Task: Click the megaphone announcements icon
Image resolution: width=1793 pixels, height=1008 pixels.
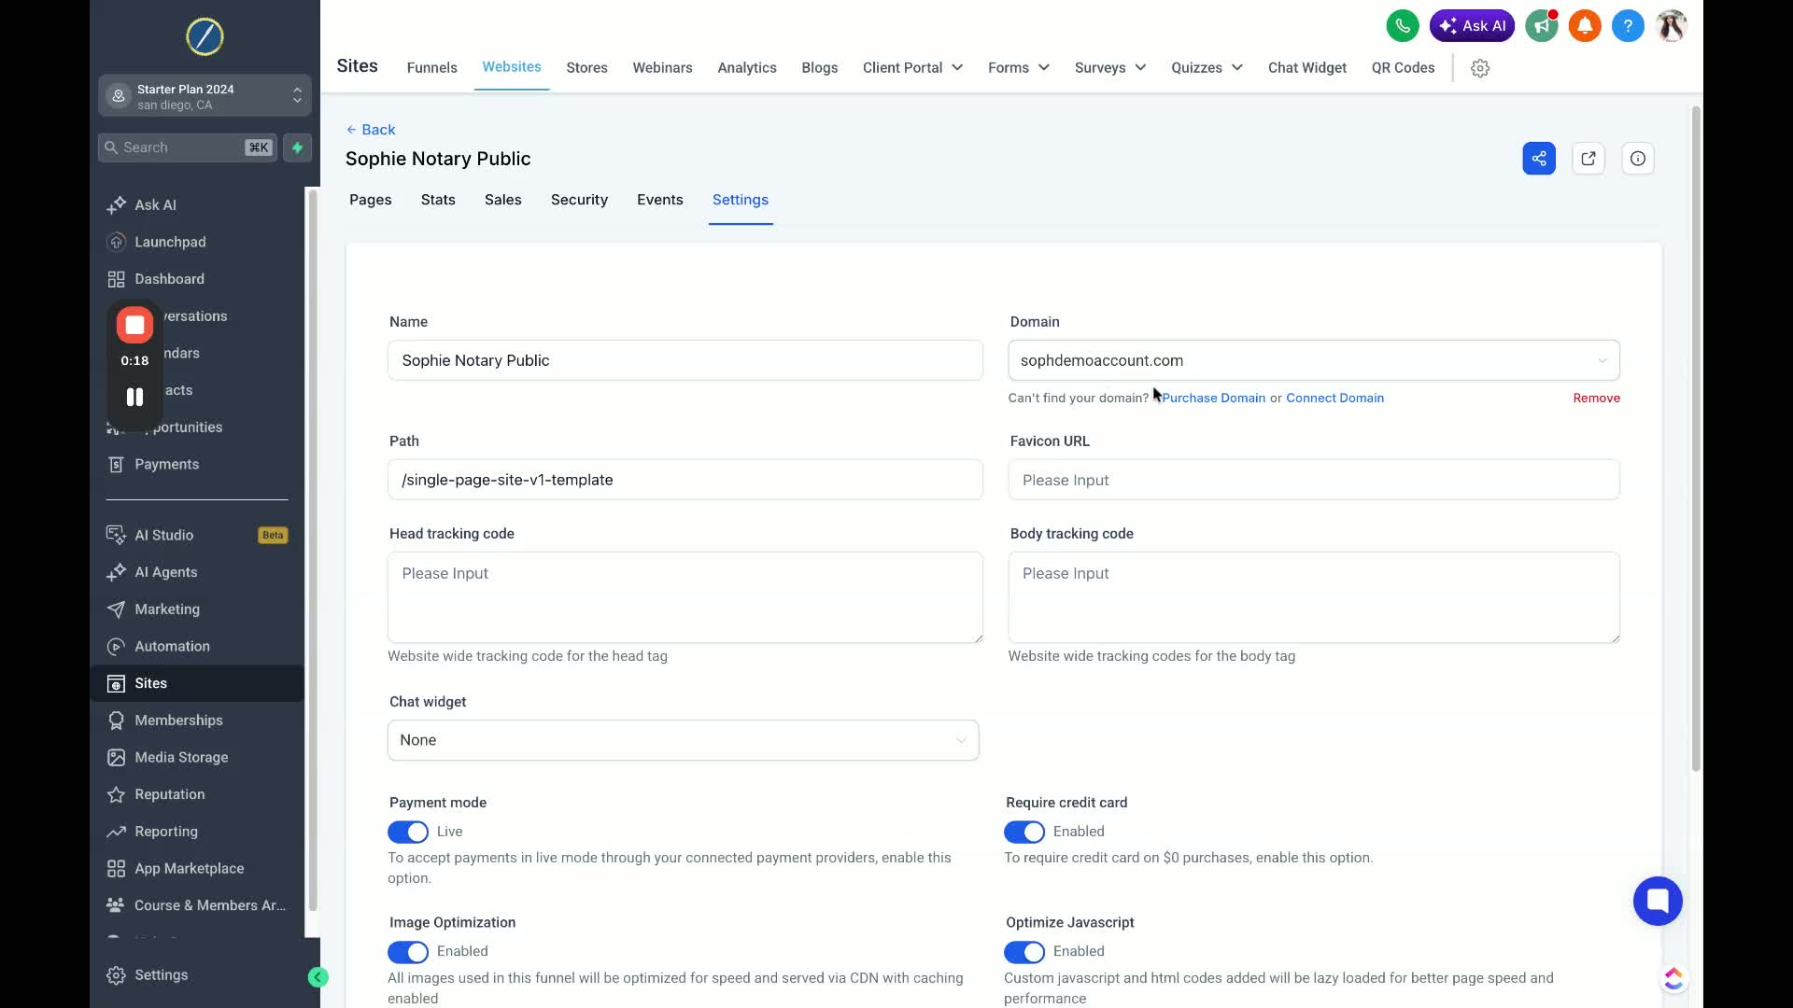Action: (x=1541, y=26)
